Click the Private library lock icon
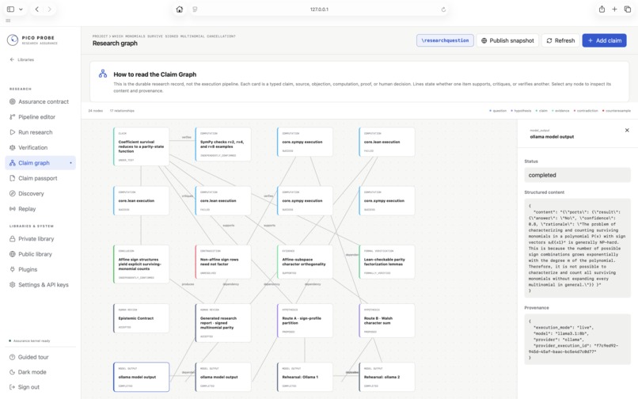638x399 pixels. (12, 239)
